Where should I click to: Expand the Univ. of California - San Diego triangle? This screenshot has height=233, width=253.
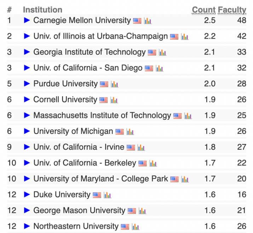27,68
